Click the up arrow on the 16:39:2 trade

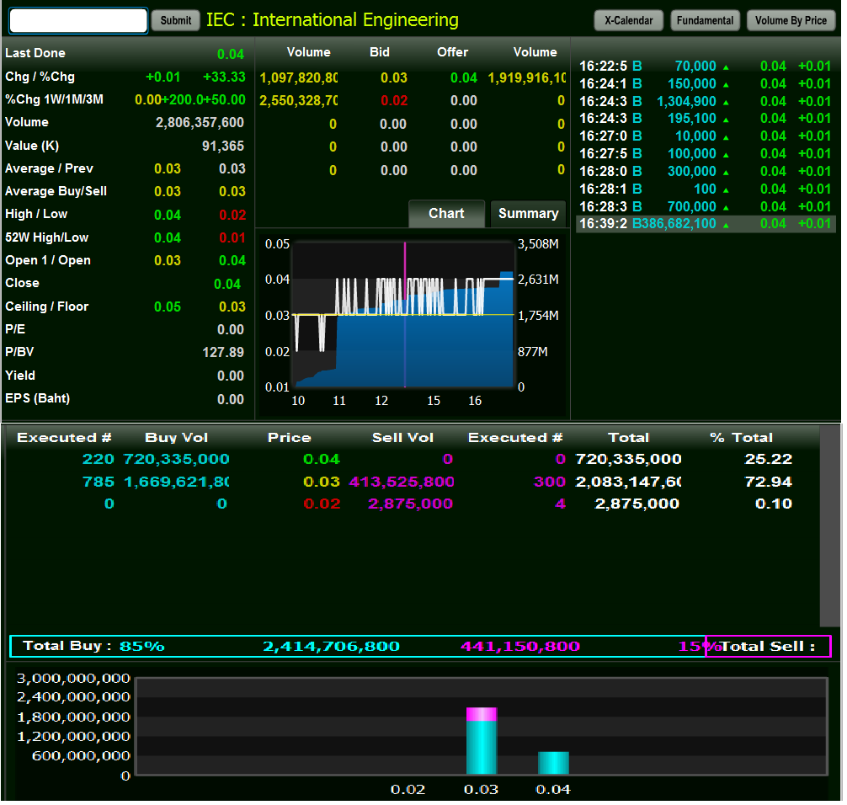point(726,226)
